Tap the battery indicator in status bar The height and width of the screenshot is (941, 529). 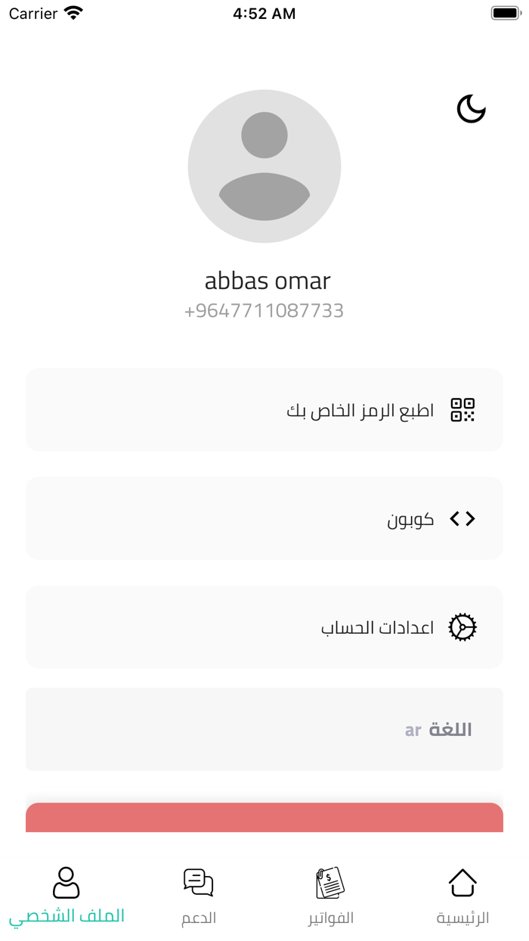[x=505, y=12]
